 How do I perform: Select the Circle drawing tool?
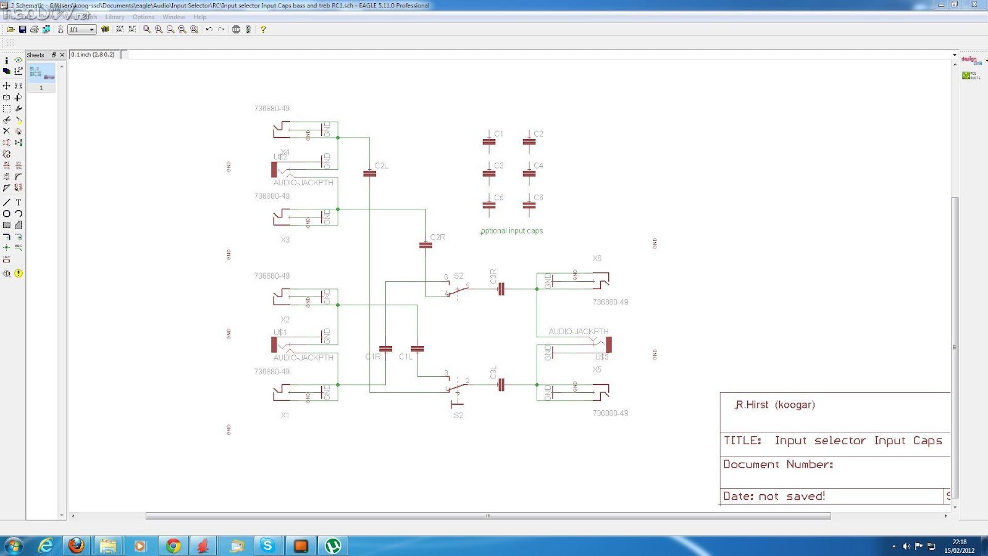[x=7, y=214]
